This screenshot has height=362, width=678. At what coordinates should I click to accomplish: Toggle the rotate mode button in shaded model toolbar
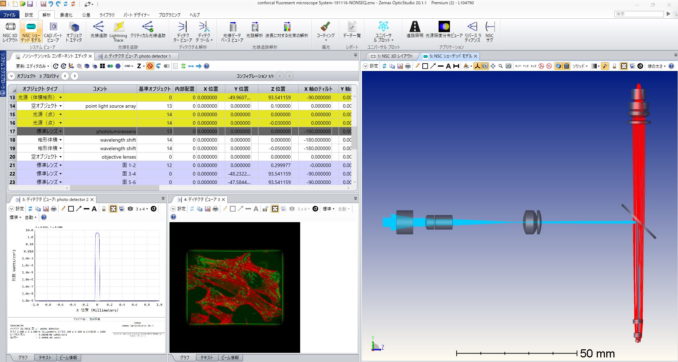[485, 66]
